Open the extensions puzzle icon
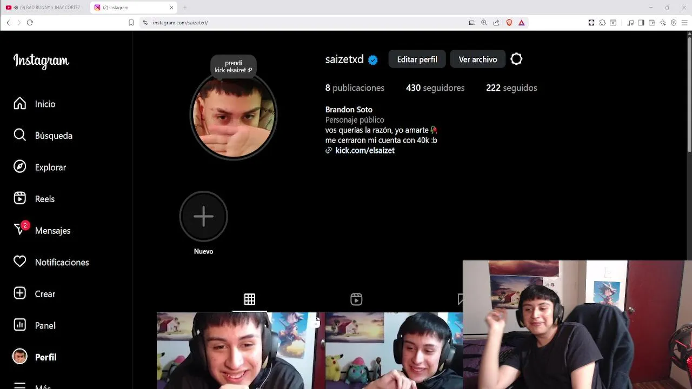 coord(602,23)
